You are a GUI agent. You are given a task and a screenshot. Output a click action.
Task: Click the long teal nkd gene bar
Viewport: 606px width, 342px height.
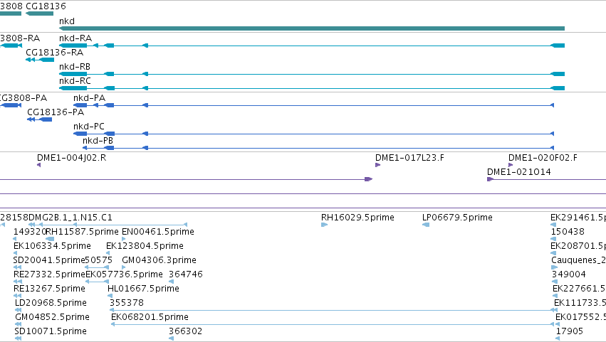311,28
